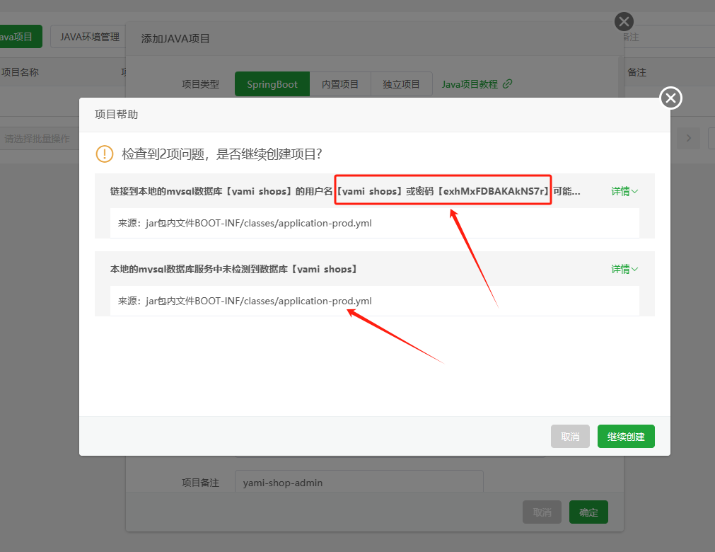Choose the 独立项目 project type
The image size is (715, 552).
tap(401, 84)
